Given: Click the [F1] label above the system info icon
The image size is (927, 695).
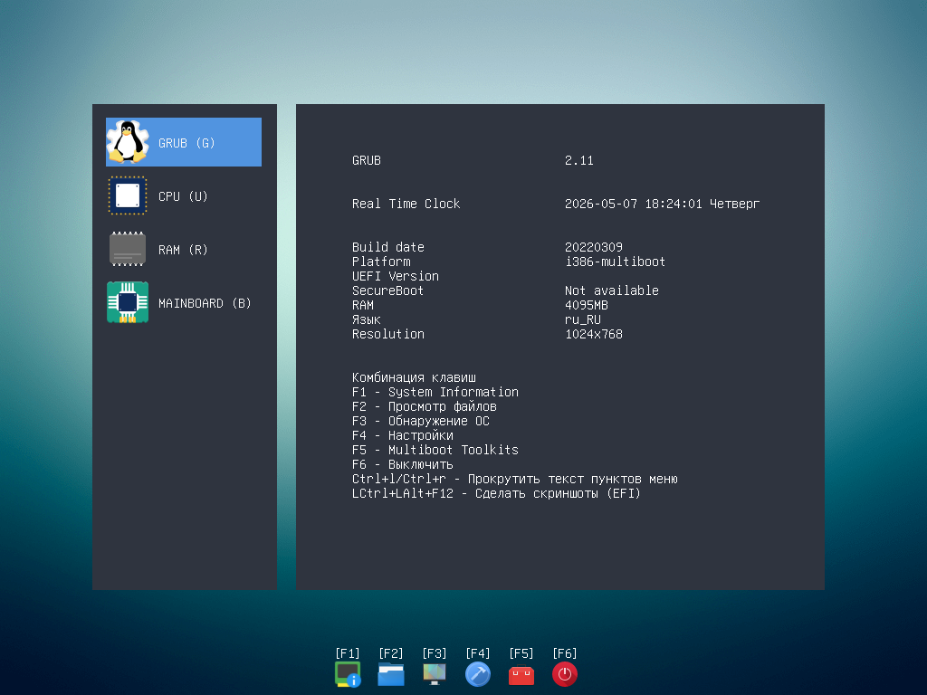Looking at the screenshot, I should 348,653.
